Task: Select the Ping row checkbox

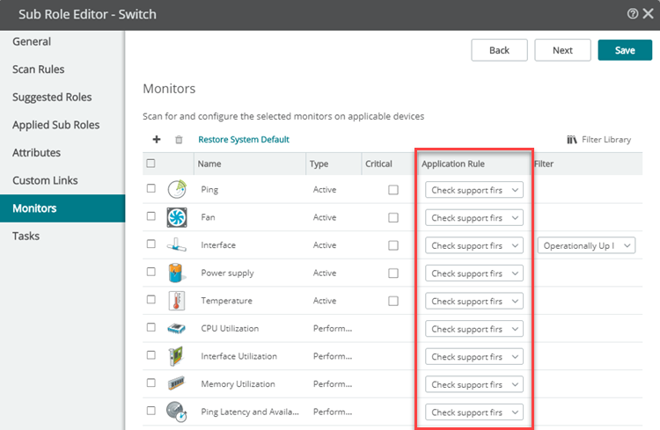Action: (151, 188)
